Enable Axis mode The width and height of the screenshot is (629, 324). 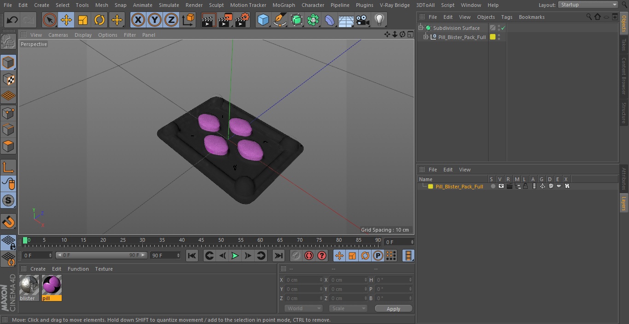(x=8, y=167)
